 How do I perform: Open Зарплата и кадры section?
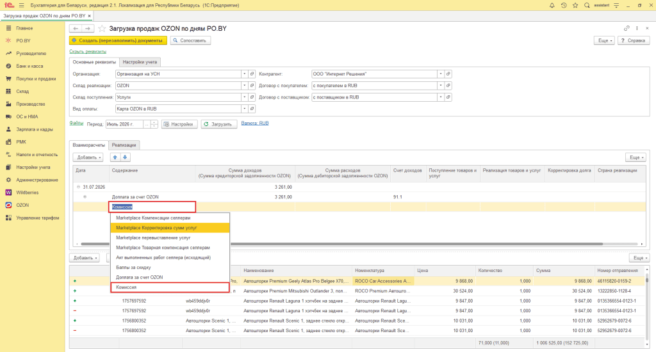[x=35, y=129]
